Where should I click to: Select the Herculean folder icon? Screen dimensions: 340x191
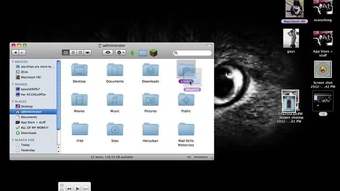coord(150,129)
